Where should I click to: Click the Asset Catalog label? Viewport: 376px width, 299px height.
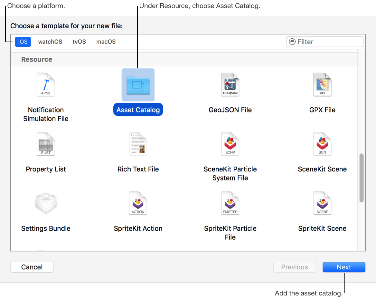[x=138, y=110]
